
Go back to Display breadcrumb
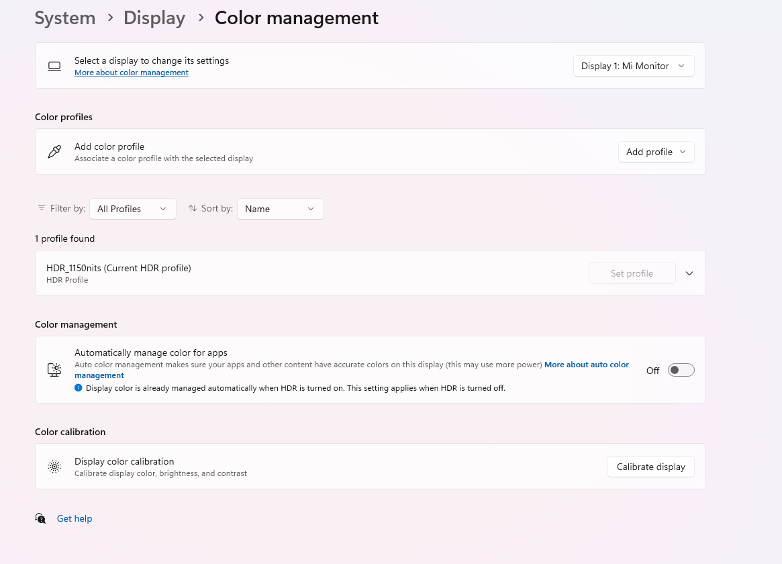click(154, 18)
